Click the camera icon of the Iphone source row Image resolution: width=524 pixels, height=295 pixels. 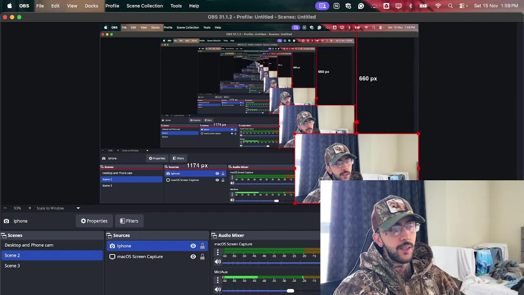tap(112, 246)
